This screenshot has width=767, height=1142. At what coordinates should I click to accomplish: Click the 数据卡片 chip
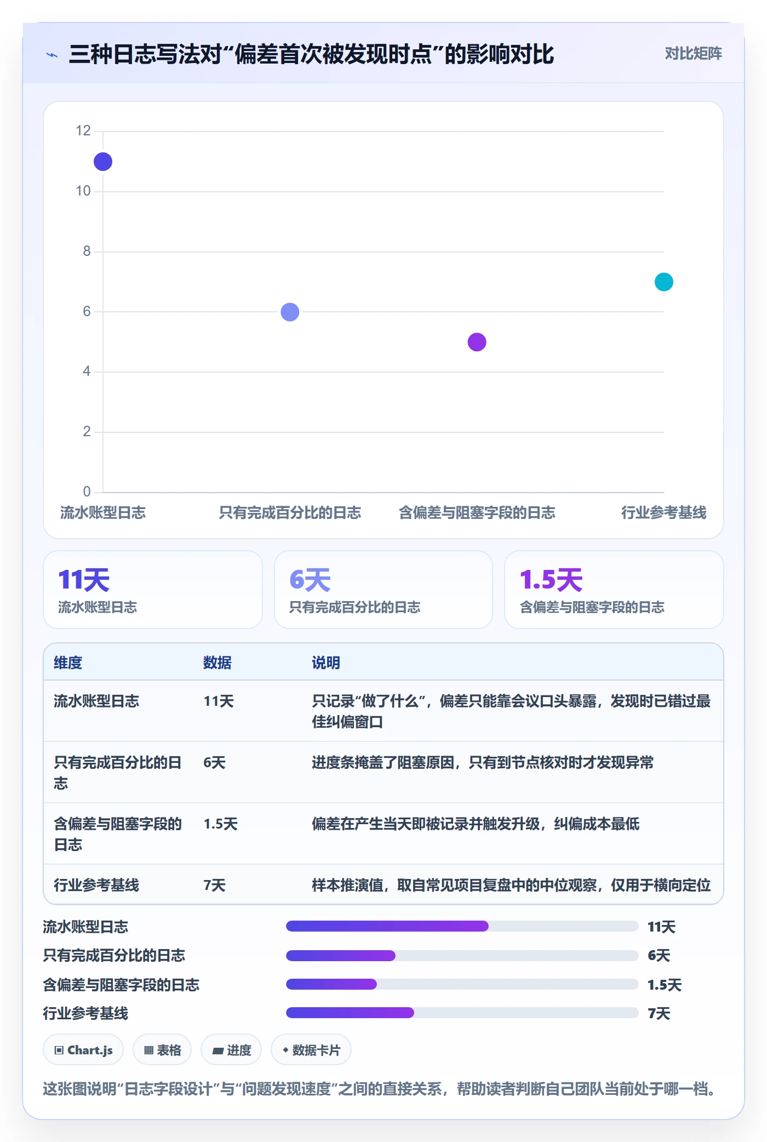click(311, 1050)
